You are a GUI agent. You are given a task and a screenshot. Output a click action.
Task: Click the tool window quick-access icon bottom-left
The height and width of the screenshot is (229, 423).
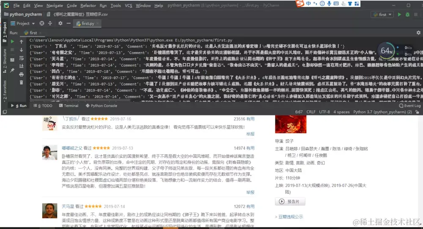pos(5,112)
